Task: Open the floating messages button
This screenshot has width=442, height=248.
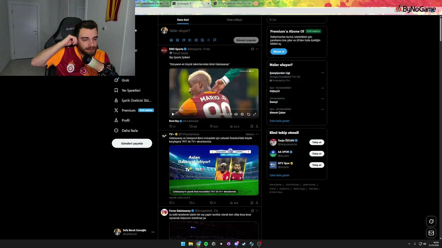Action: 431,233
